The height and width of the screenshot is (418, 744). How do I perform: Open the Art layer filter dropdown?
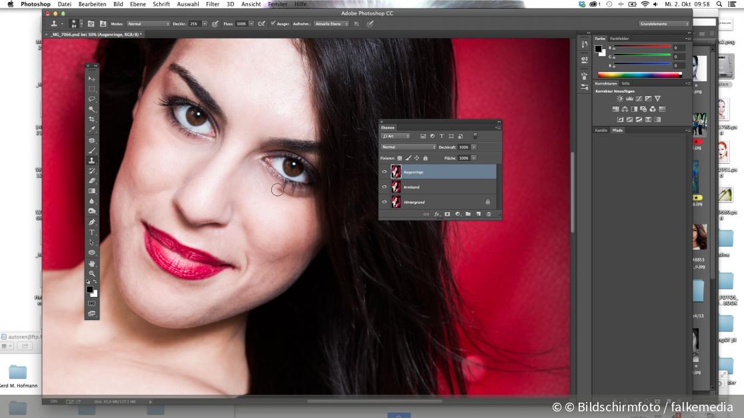pos(395,136)
